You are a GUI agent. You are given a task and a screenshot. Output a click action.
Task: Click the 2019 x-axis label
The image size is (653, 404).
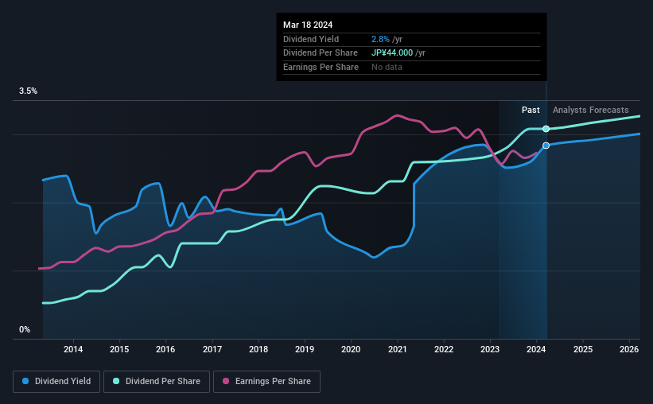tap(305, 349)
